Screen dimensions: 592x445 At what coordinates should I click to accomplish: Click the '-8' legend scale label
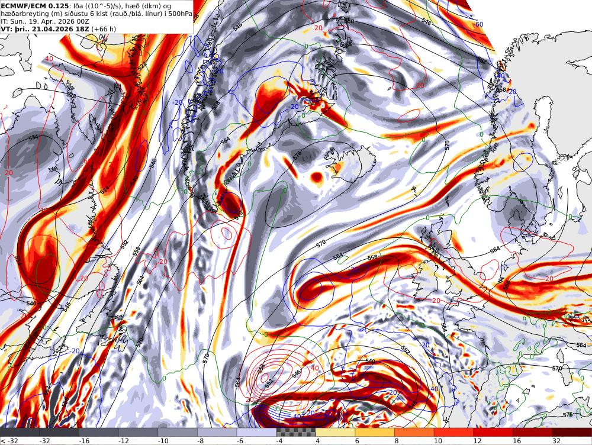201,441
